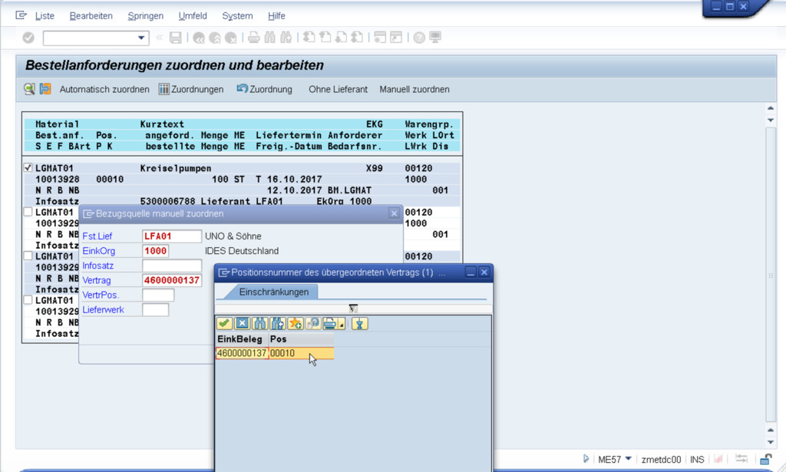Click the printer icon in popup toolbar
The width and height of the screenshot is (786, 472).
pos(329,324)
